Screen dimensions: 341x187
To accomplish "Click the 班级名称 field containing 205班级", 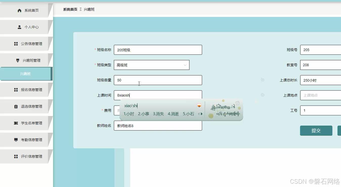I will click(158, 50).
